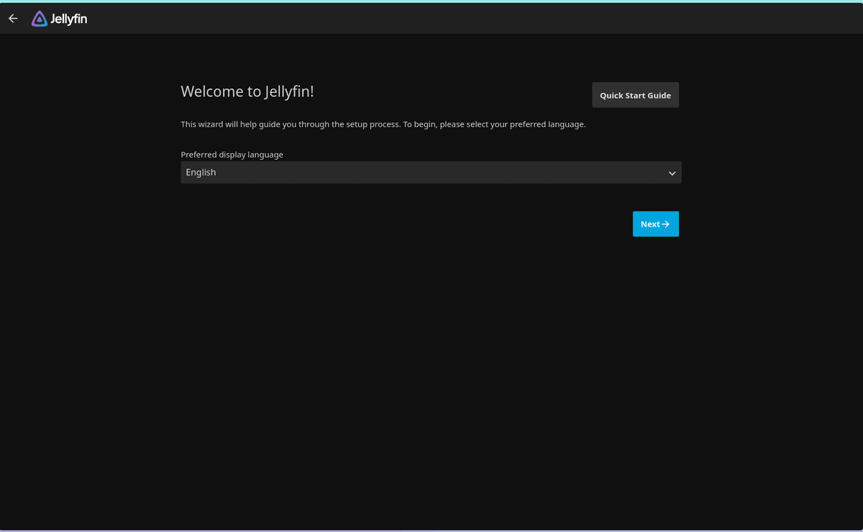Screen dimensions: 863x532
Task: Click the 'Welcome to Jellyfin!' heading
Action: pos(247,91)
